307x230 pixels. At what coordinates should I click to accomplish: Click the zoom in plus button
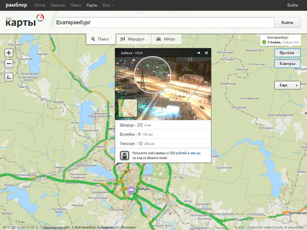click(9, 53)
